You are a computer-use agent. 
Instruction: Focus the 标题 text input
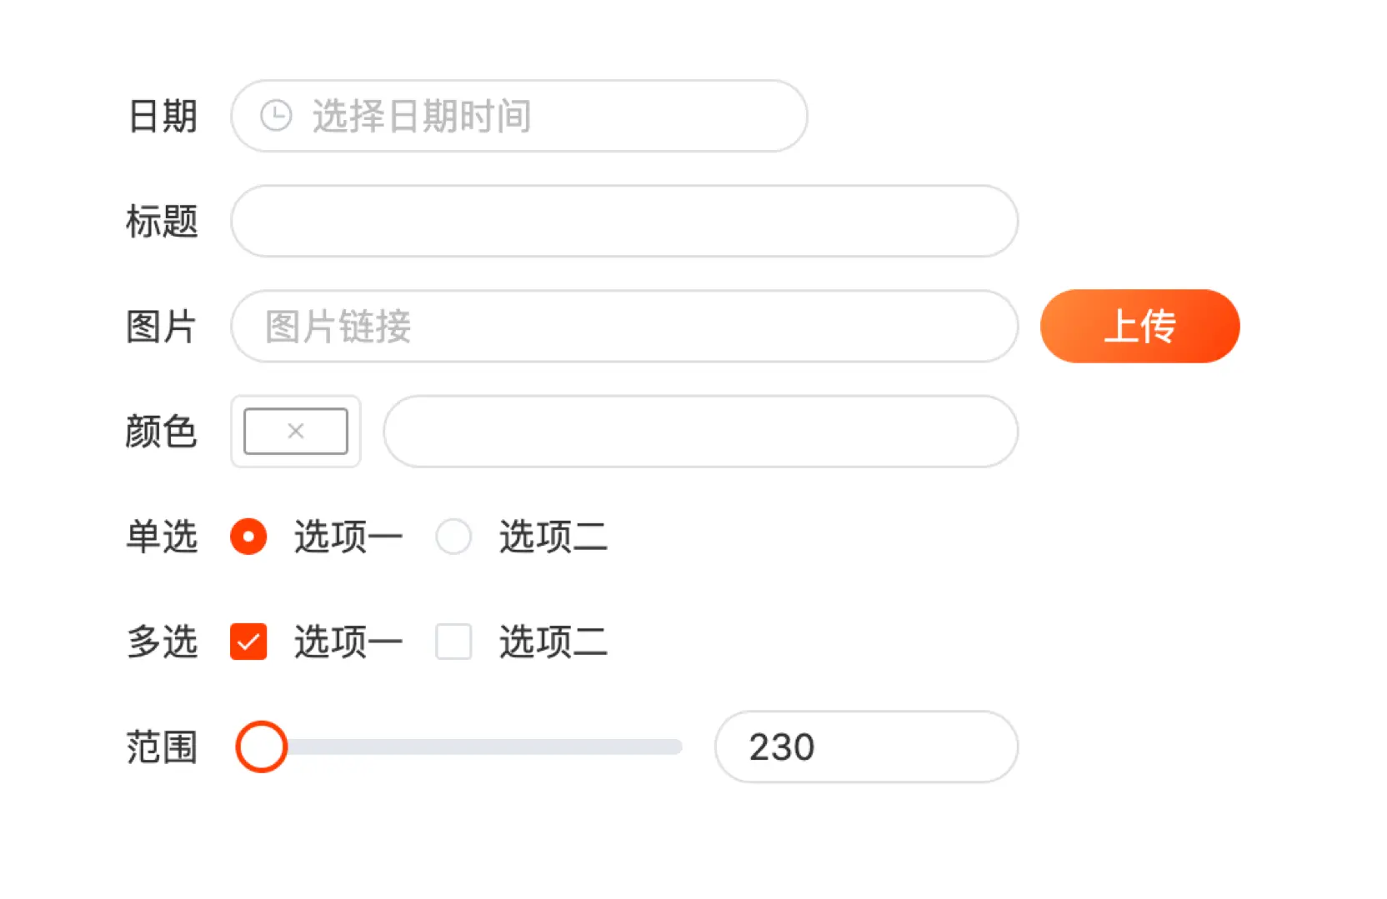(x=623, y=221)
